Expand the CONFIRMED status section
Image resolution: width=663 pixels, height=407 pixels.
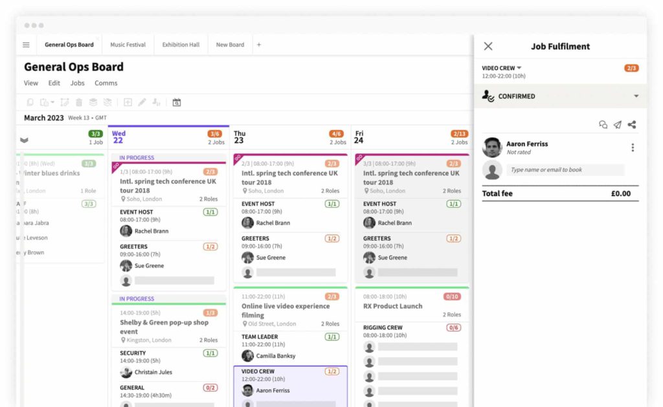[635, 96]
